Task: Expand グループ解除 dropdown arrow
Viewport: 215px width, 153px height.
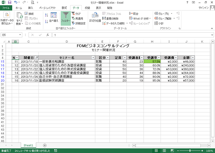Action: coord(174,18)
